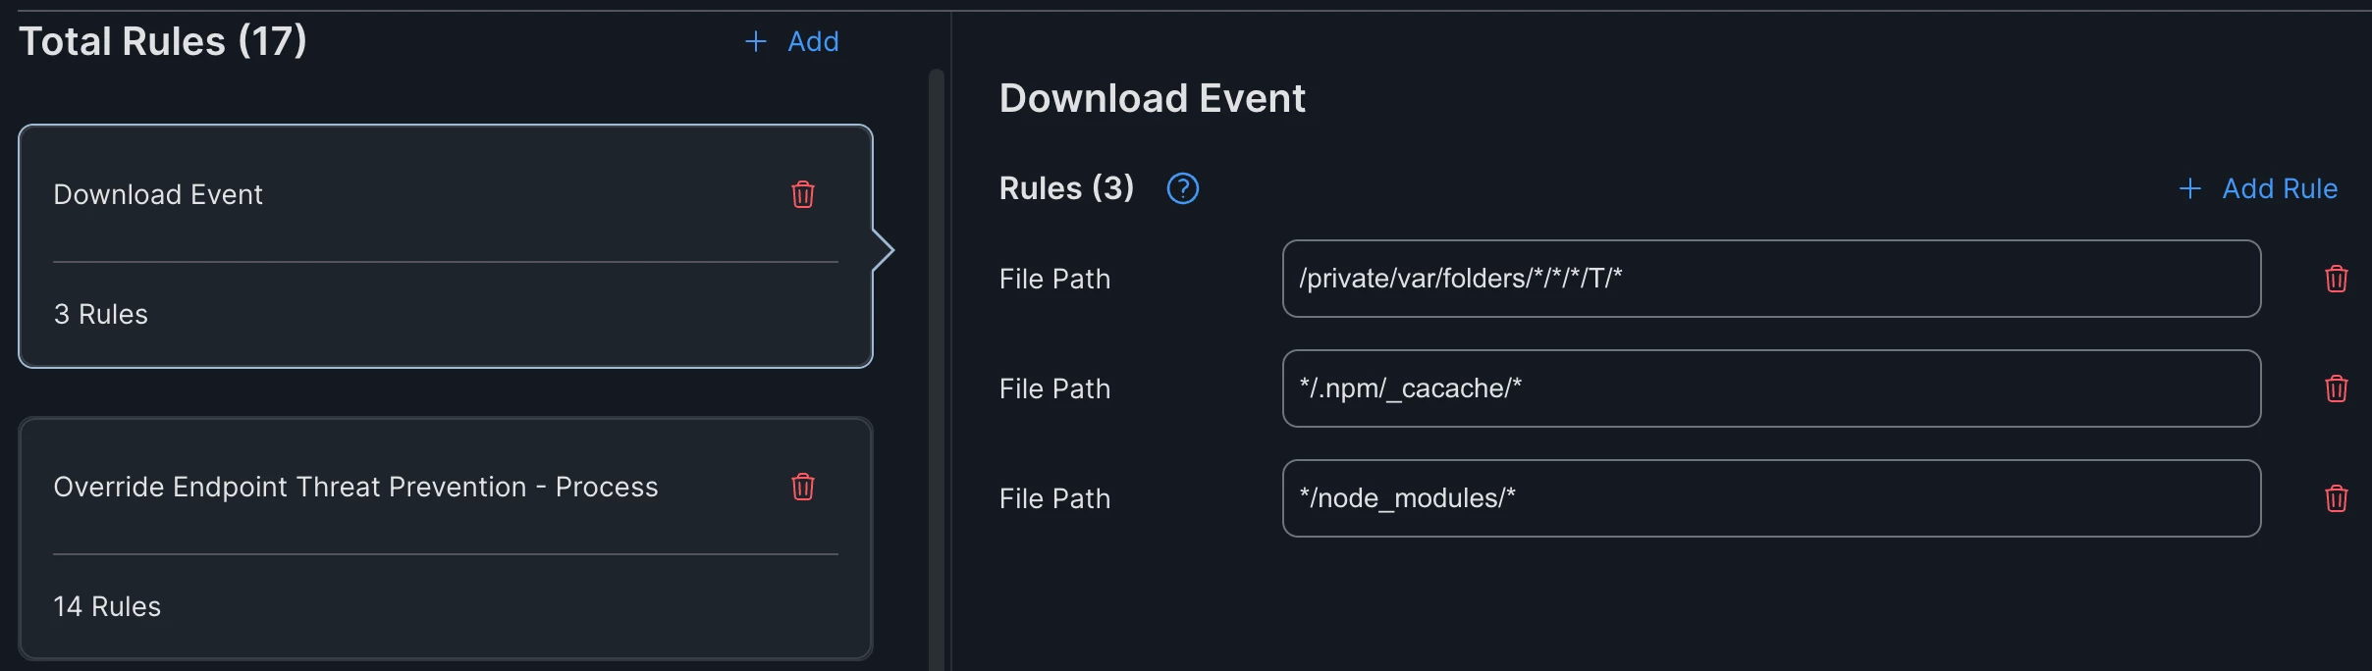Click the '3 Rules' count text
The image size is (2372, 671).
tap(101, 314)
